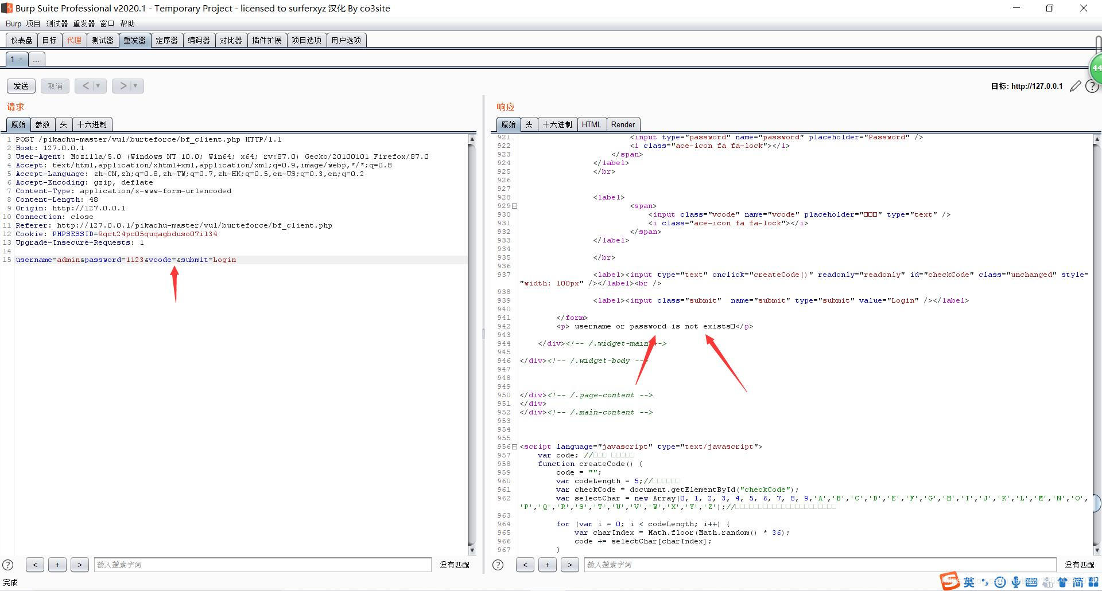Open the 帮助 menu

(x=127, y=24)
